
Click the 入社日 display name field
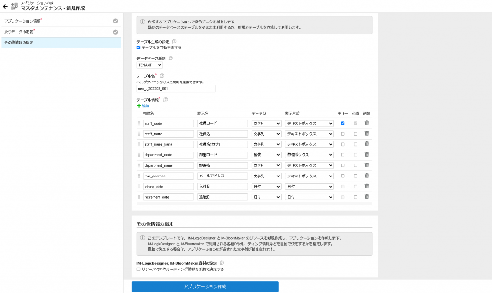coord(223,186)
